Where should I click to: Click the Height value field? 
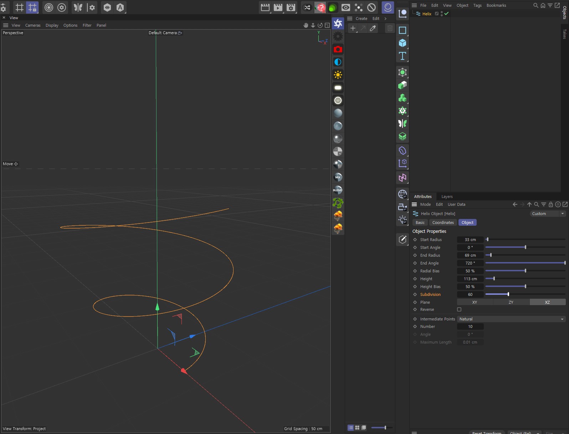coord(470,279)
